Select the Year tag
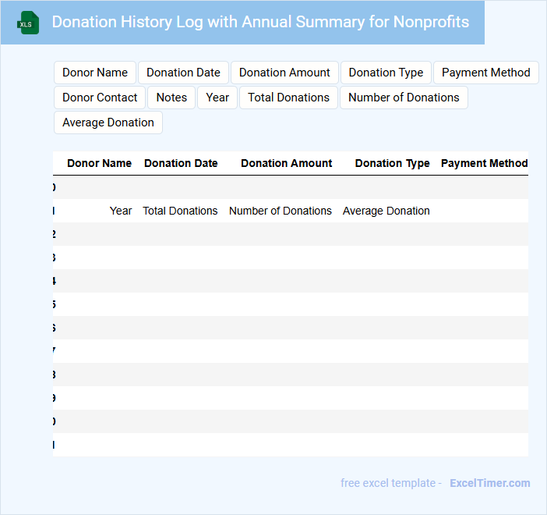This screenshot has width=547, height=515. [x=217, y=98]
